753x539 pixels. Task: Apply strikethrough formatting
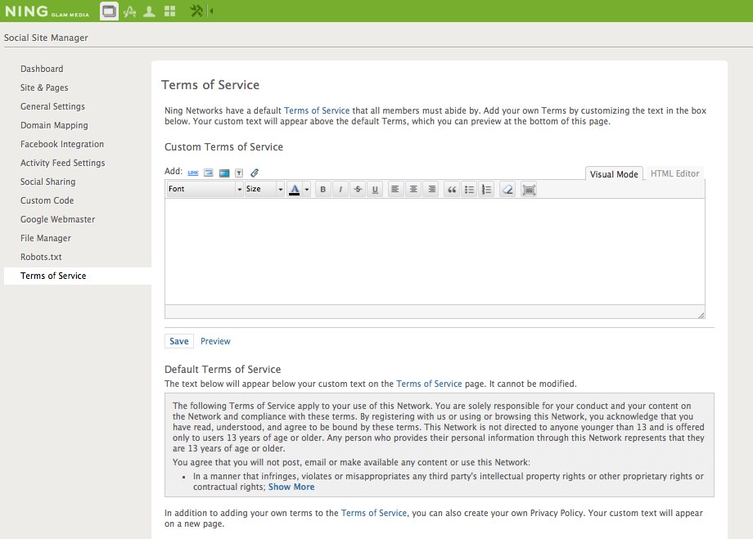(358, 190)
